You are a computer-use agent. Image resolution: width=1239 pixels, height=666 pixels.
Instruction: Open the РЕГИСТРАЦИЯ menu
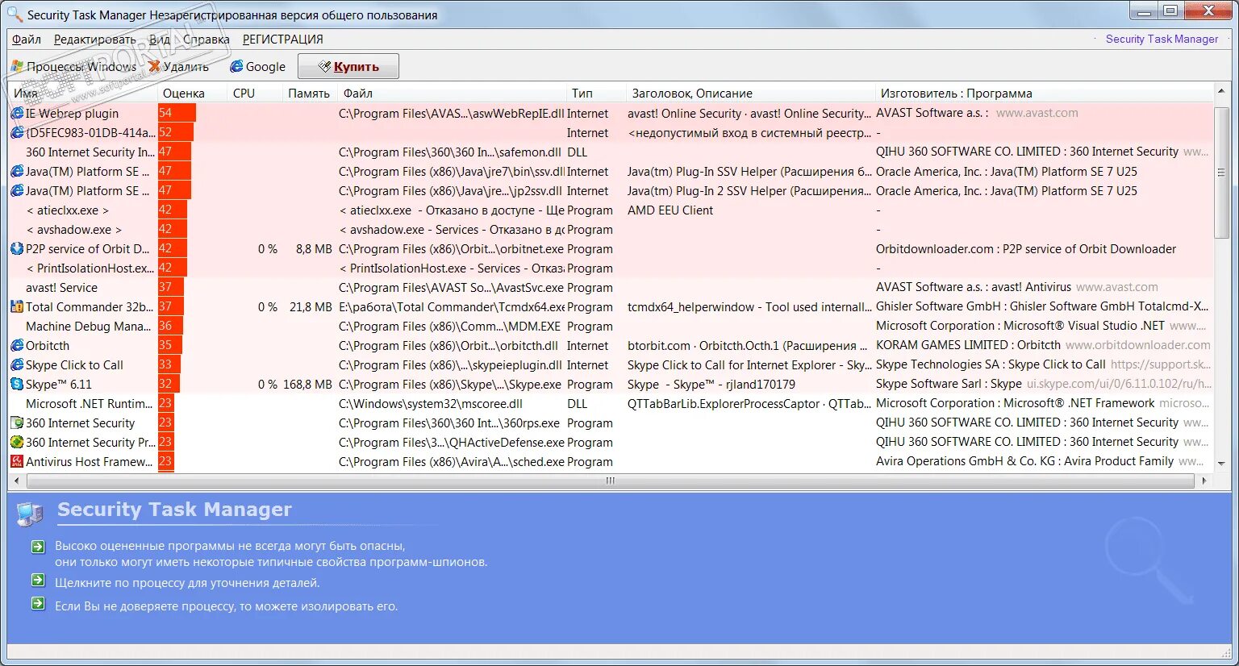pos(283,40)
